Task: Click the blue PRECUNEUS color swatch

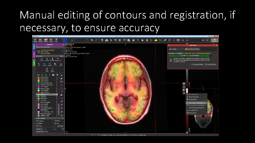Action: pyautogui.click(x=39, y=110)
